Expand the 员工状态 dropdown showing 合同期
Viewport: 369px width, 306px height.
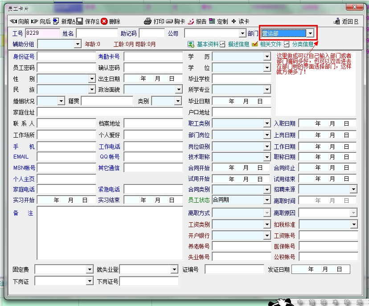pos(267,200)
